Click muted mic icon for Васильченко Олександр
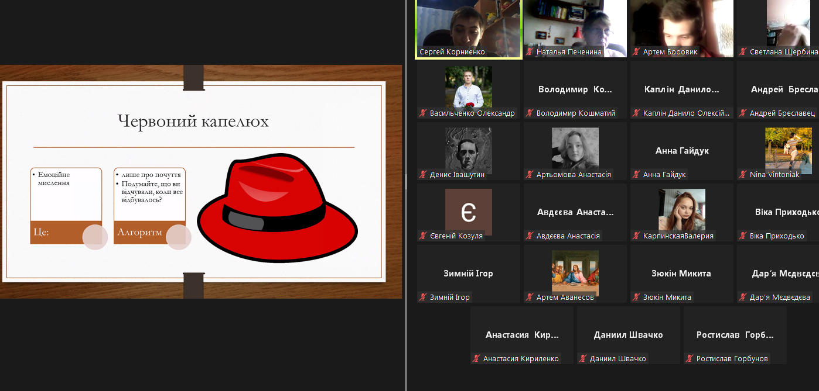819x391 pixels. point(423,113)
